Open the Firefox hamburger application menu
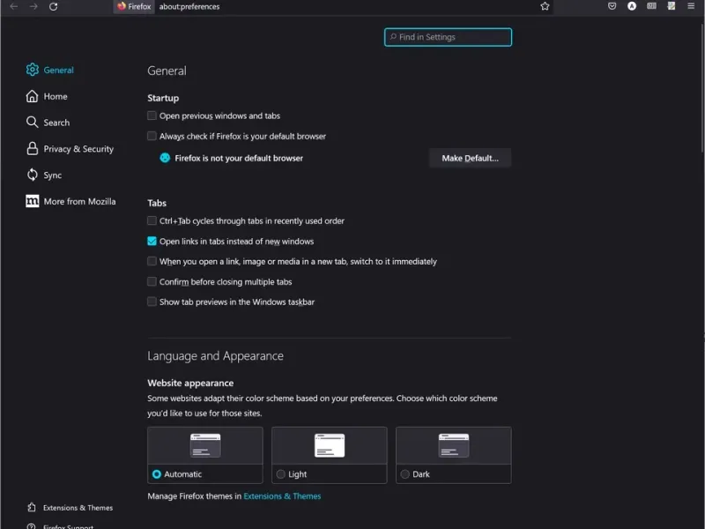This screenshot has height=529, width=705. [x=691, y=6]
